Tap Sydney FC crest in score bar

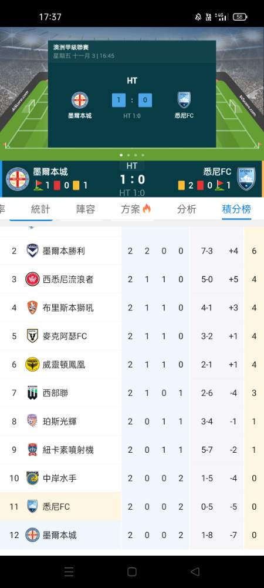(246, 179)
